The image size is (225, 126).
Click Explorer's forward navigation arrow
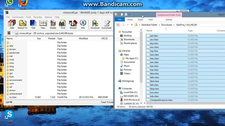[123, 25]
